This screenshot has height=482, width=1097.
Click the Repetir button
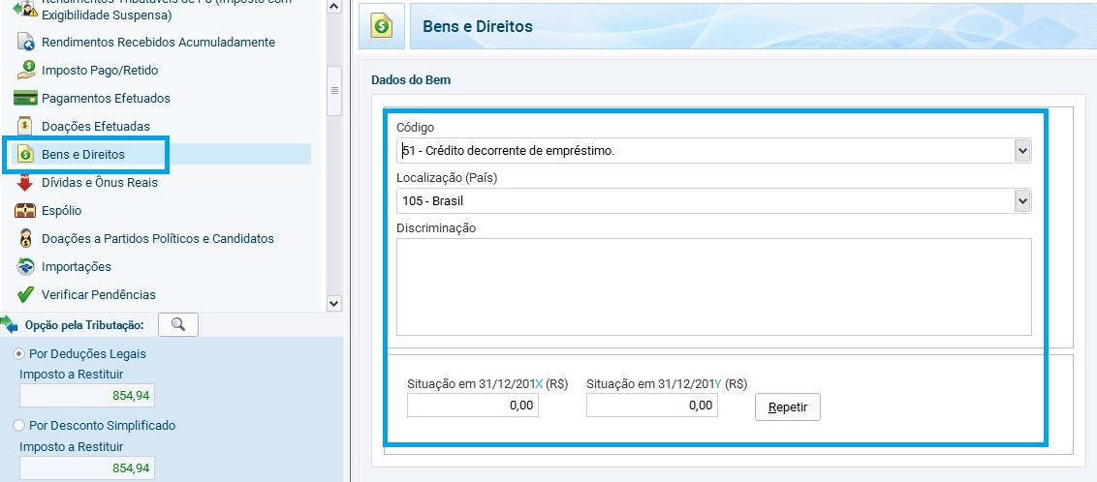[x=788, y=407]
